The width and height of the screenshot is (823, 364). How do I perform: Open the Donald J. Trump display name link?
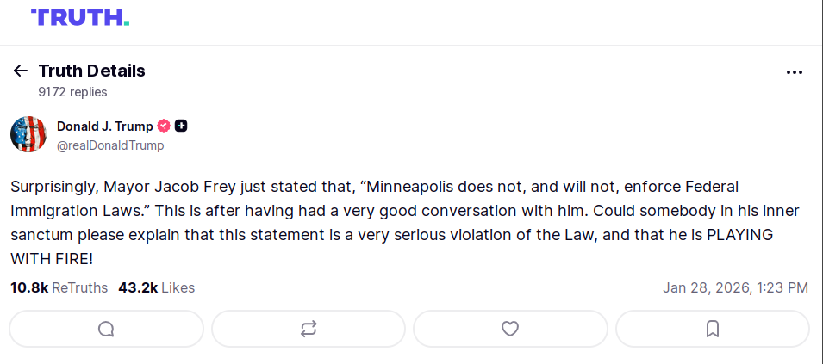pos(104,126)
